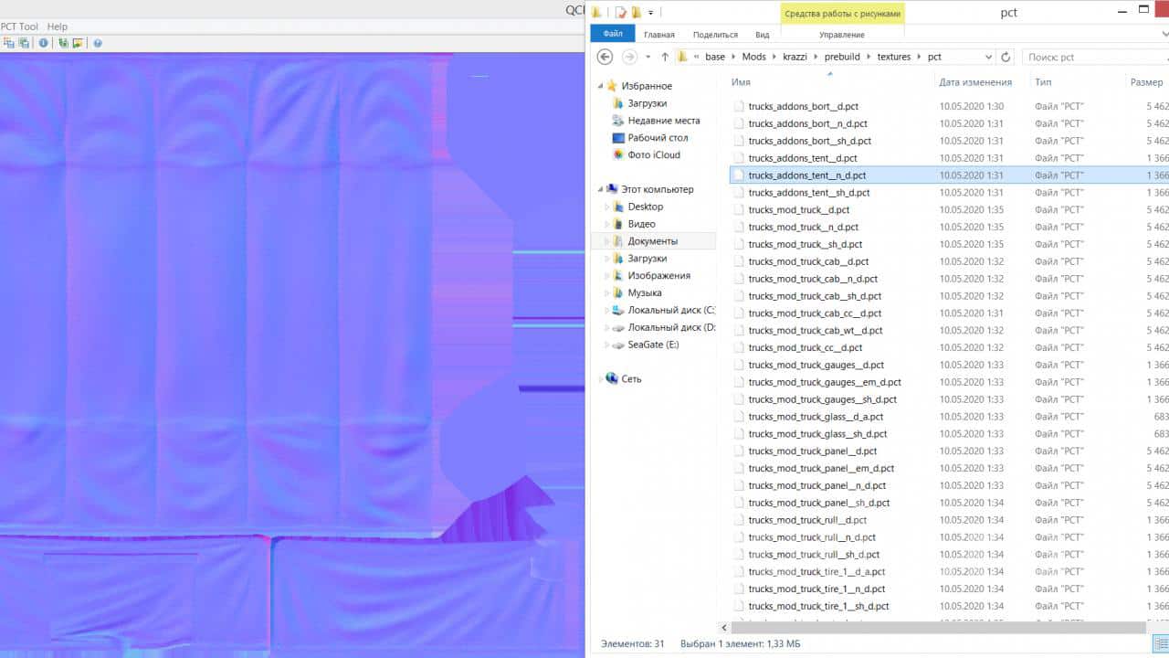Click the help question mark toolbar icon

98,43
